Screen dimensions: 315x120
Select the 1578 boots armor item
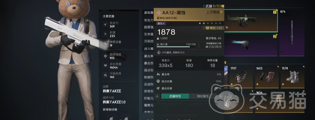tap(292, 77)
